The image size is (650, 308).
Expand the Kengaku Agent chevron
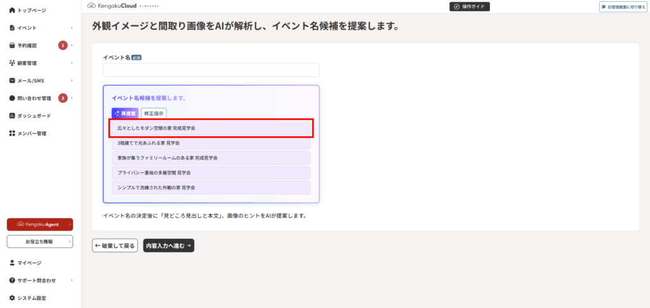[70, 224]
